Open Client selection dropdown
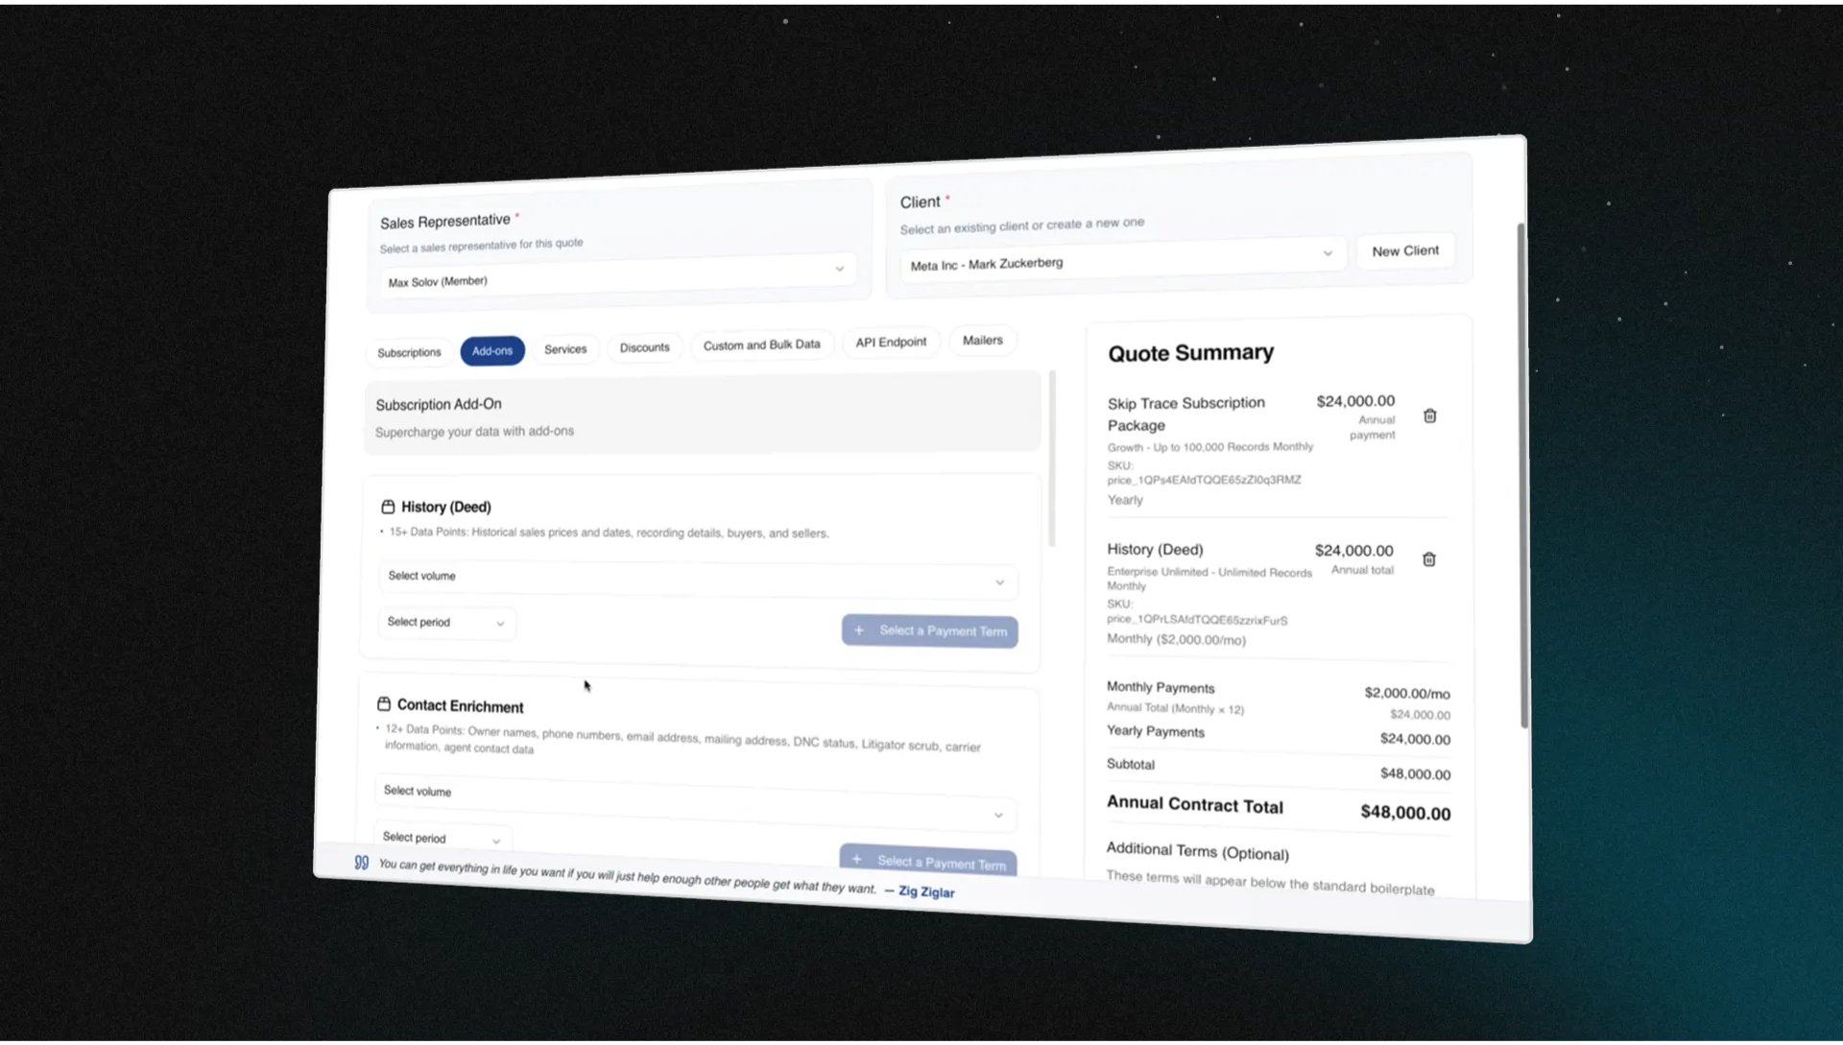This screenshot has height=1045, width=1843. 1120,259
